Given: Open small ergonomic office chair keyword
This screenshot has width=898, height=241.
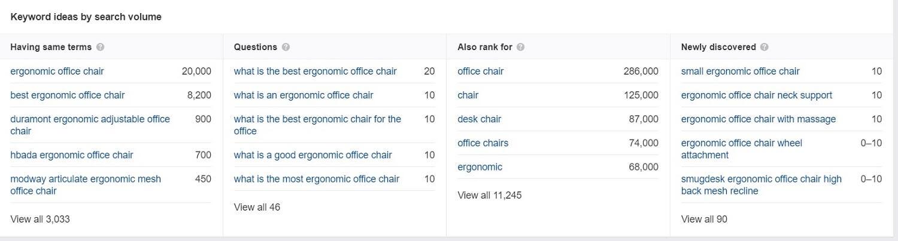Looking at the screenshot, I should pos(741,71).
